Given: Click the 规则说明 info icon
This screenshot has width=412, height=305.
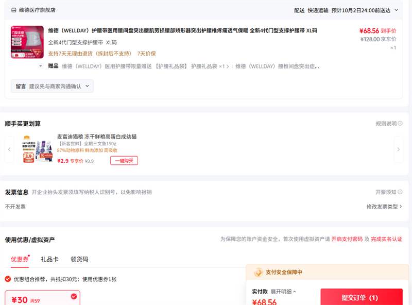Looking at the screenshot, I should pos(400,124).
